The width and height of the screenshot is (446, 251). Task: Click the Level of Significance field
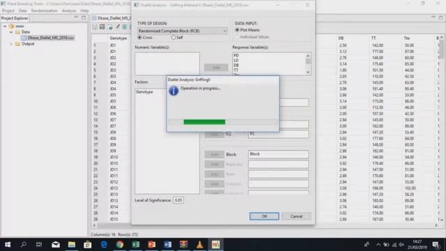pyautogui.click(x=178, y=200)
